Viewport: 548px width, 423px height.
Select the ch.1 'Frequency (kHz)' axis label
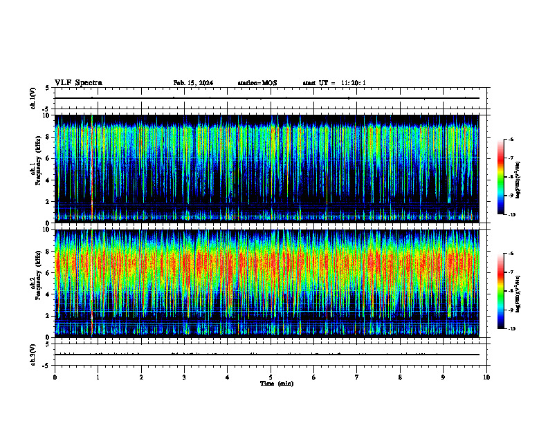point(38,161)
